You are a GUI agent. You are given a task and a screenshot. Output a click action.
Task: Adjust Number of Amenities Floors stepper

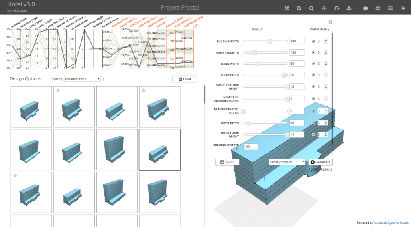click(326, 99)
